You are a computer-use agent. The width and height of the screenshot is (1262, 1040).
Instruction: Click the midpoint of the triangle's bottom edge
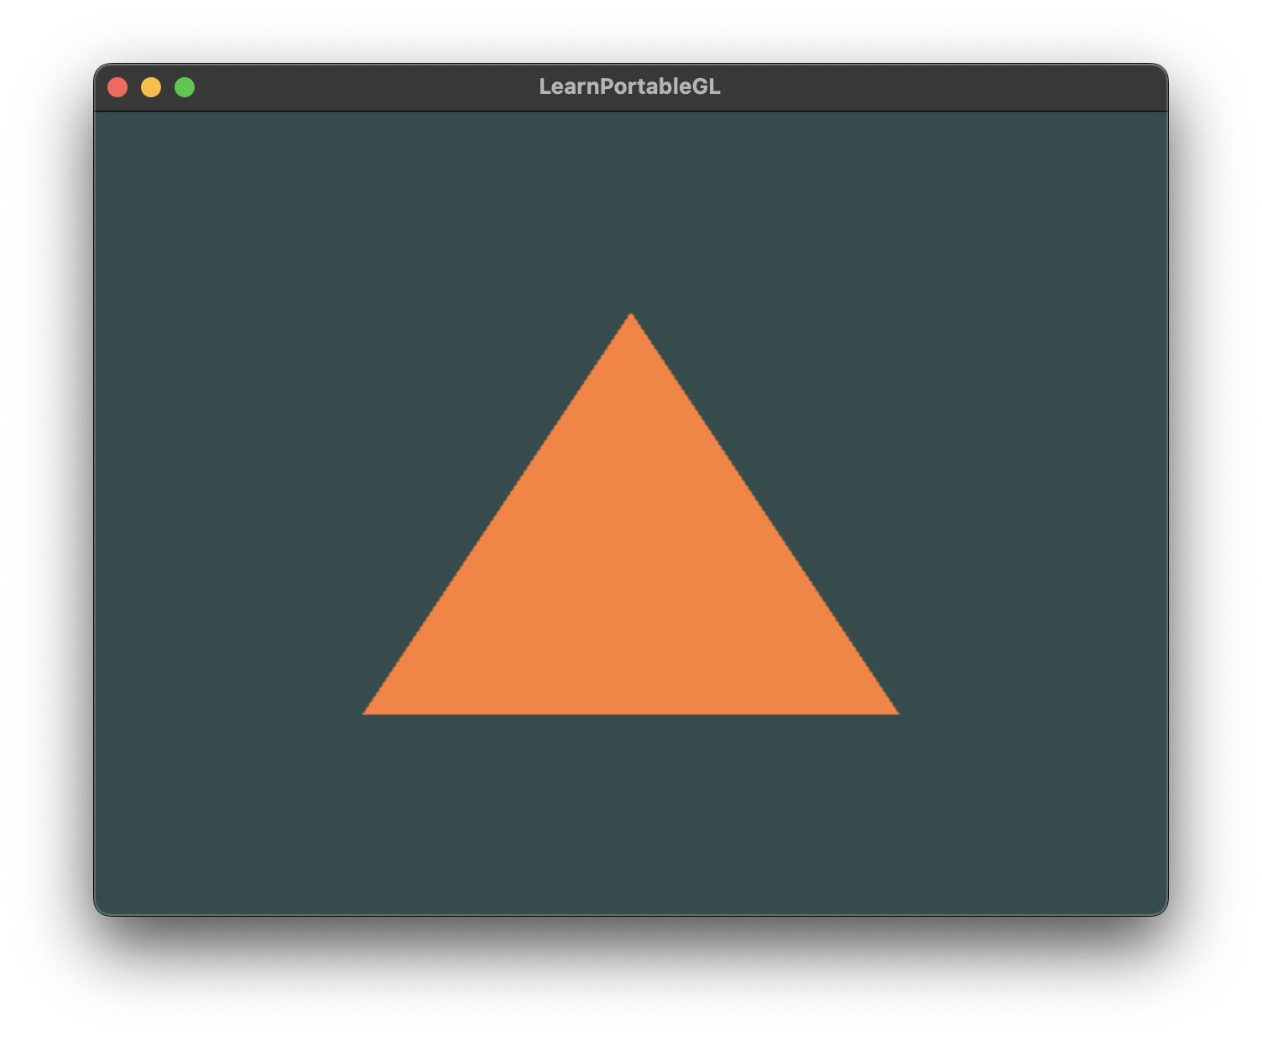pos(631,712)
